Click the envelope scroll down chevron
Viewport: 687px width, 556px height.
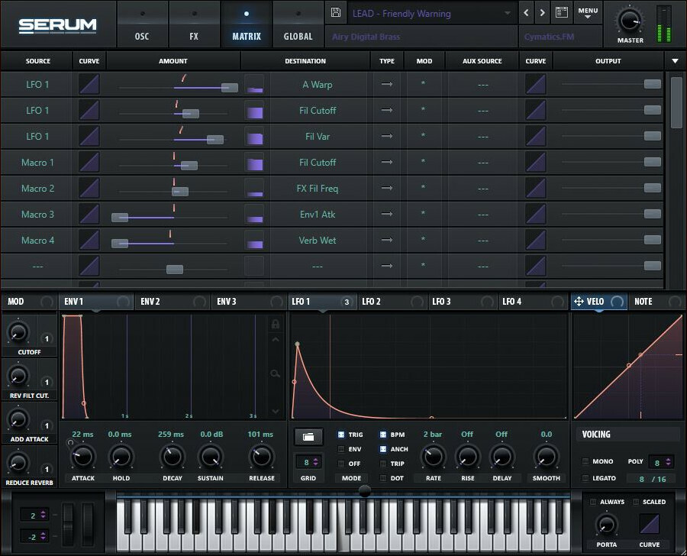pyautogui.click(x=275, y=411)
